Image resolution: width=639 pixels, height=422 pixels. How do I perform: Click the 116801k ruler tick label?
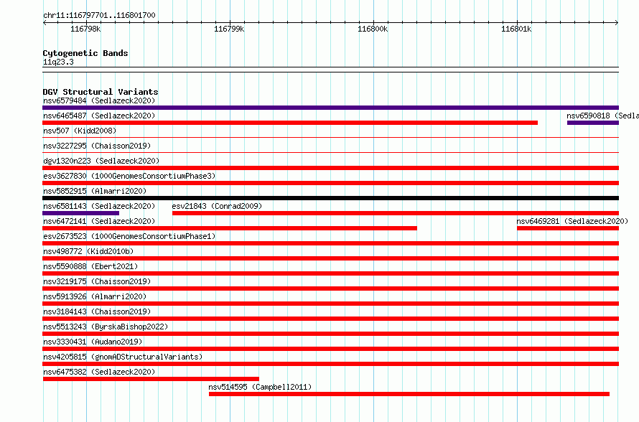pos(516,29)
